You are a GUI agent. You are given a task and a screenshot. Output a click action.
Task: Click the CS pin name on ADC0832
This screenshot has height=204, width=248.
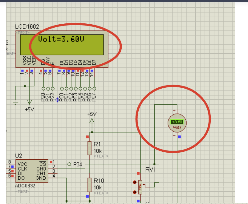[x=43, y=164]
